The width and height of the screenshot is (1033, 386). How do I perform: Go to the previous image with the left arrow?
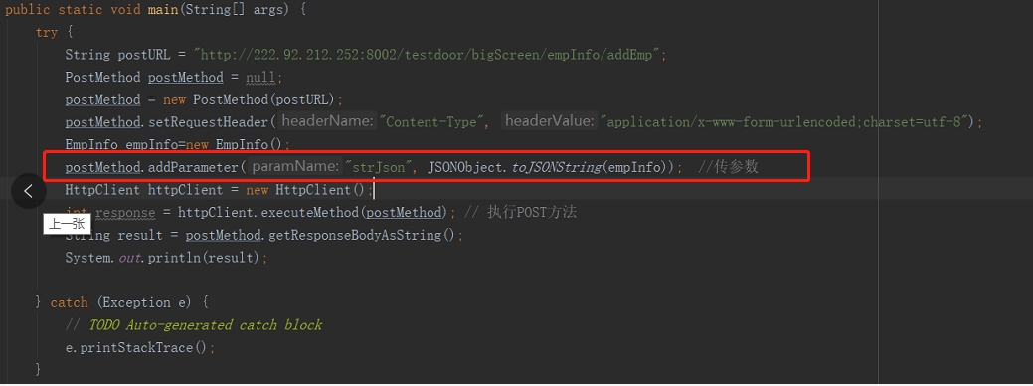tap(28, 191)
